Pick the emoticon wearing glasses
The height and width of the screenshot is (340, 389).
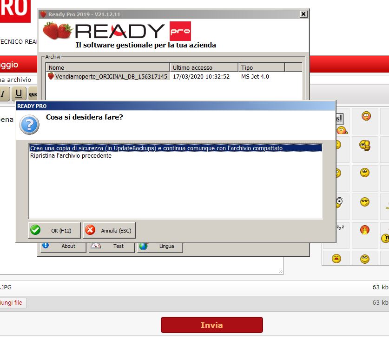[x=365, y=202]
